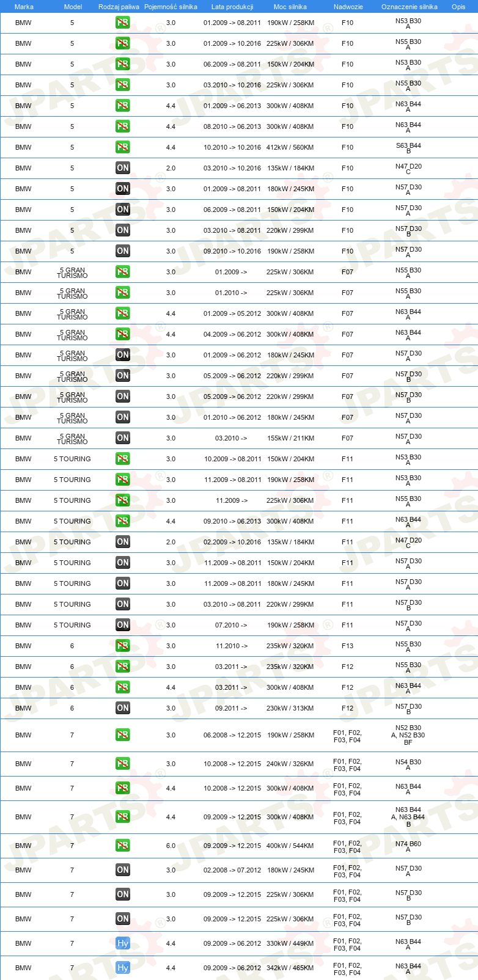The image size is (478, 980).
Task: Click the Opis column header
Action: pos(458,7)
